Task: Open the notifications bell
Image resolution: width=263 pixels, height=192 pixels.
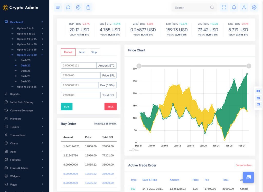Action: (234, 7)
